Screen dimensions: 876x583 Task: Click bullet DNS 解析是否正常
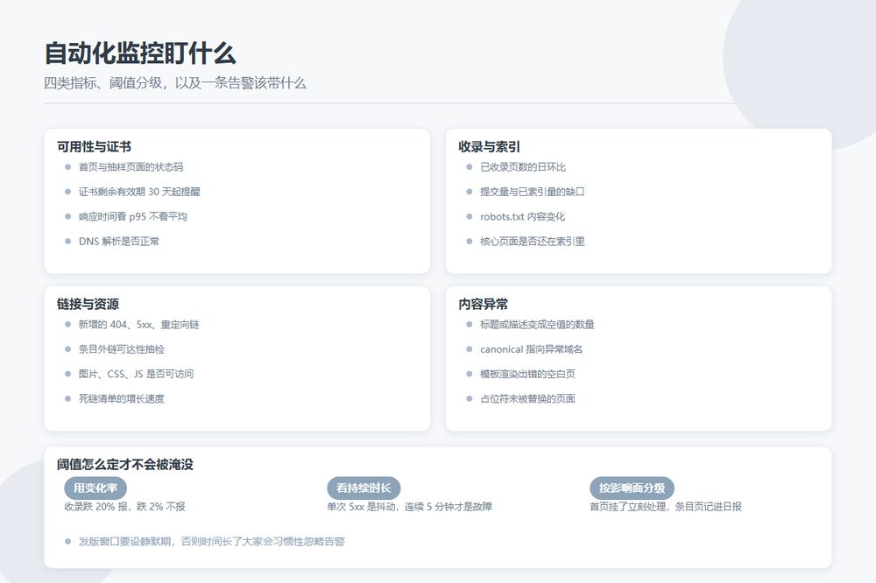[x=119, y=242]
